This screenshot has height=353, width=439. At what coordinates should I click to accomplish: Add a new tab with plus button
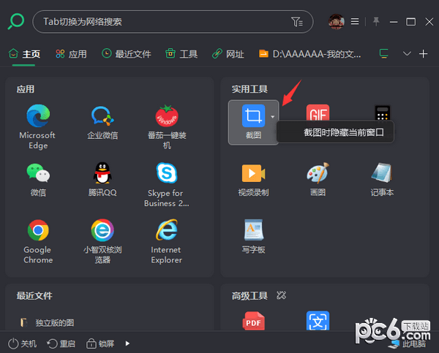pyautogui.click(x=423, y=53)
